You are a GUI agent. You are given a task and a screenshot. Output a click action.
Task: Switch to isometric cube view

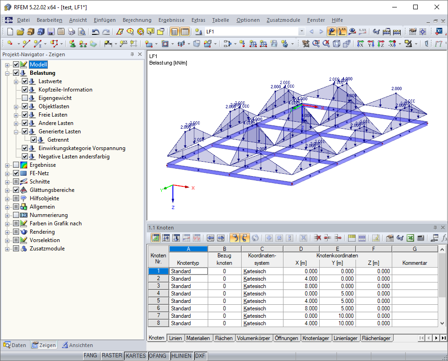[336, 43]
